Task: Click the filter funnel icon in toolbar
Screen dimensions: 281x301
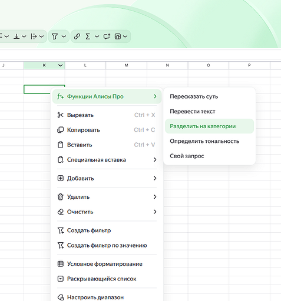Action: point(55,36)
